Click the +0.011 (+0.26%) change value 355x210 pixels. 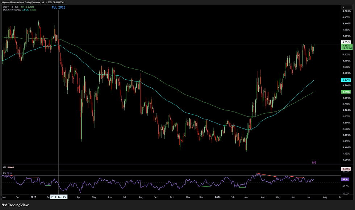click(27, 7)
